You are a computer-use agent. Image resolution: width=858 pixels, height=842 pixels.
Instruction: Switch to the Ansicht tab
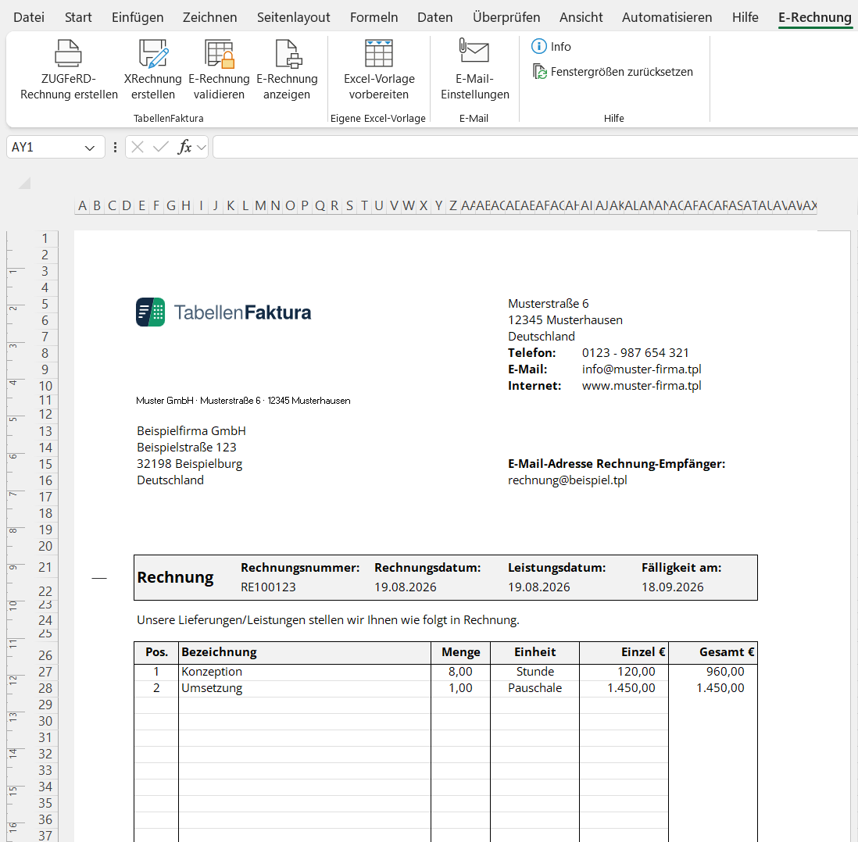point(581,17)
